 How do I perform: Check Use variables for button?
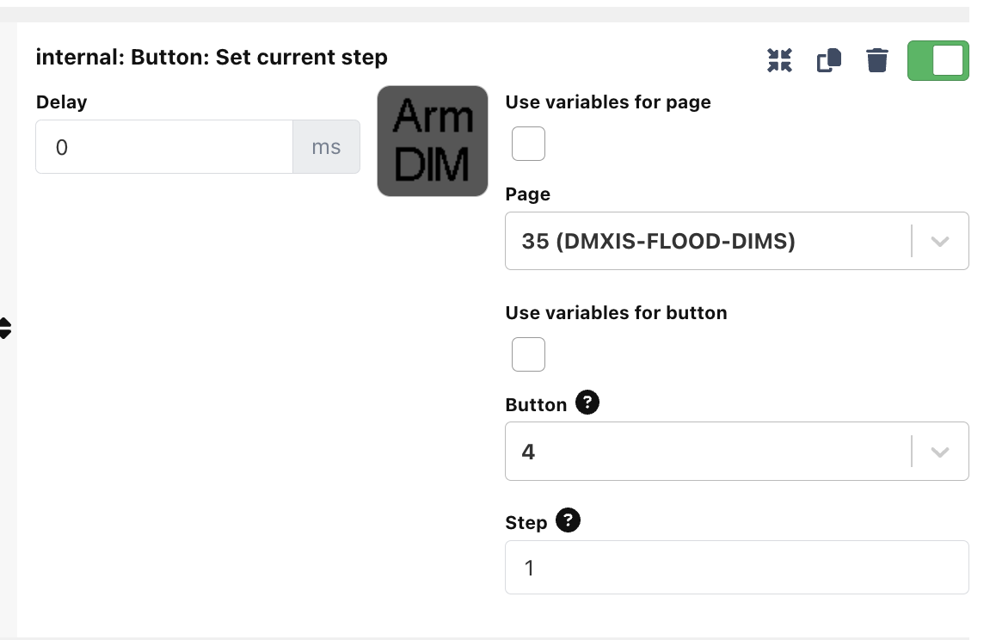[x=528, y=354]
